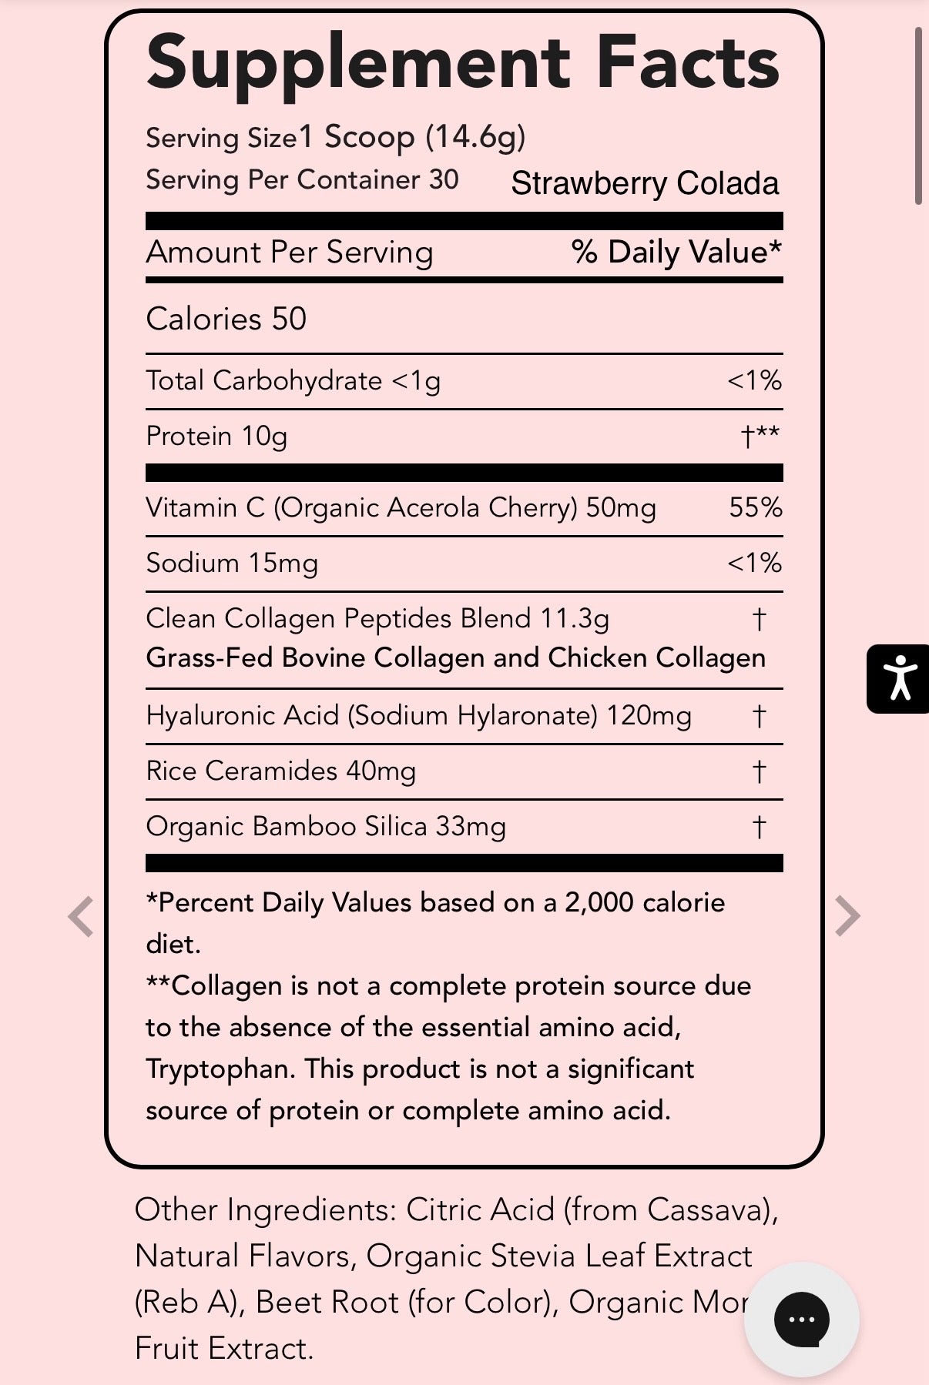Click the Tryptophan collagen footnote text
This screenshot has width=929, height=1385.
coord(448,1048)
